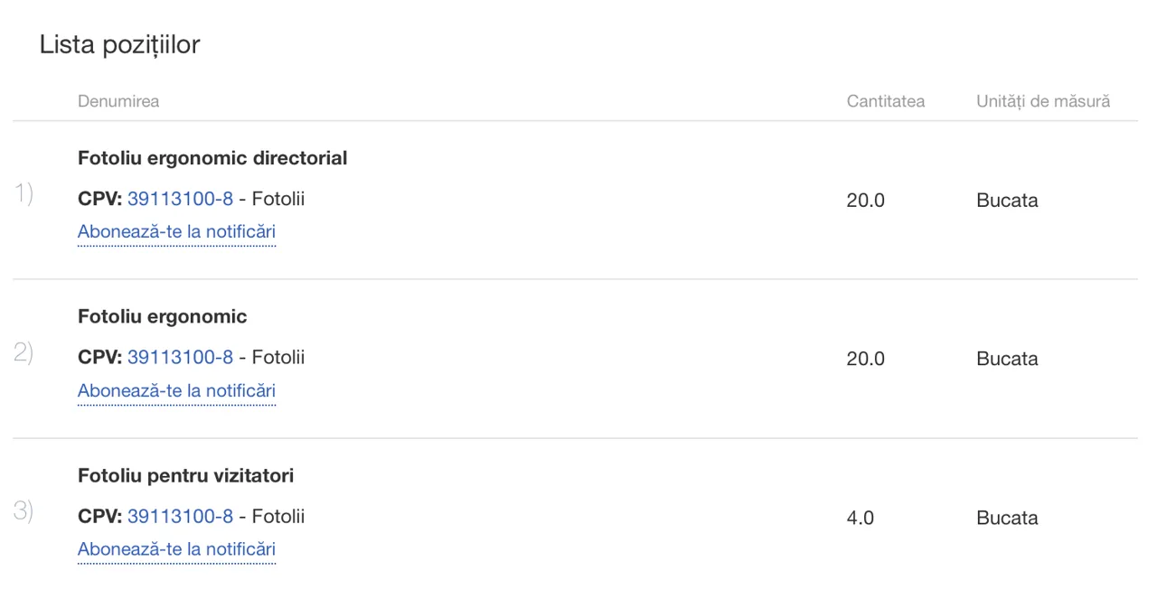The height and width of the screenshot is (599, 1157).
Task: Click quantity 20.0 of Fotoliu ergonomic directorial
Action: pyautogui.click(x=866, y=201)
